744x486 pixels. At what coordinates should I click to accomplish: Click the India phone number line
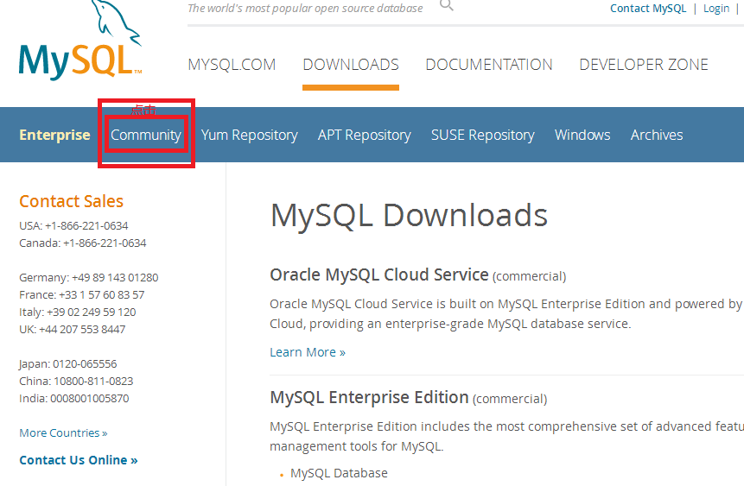click(74, 398)
